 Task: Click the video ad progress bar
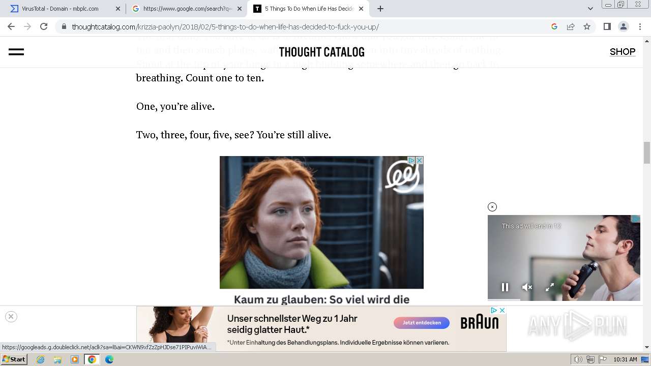tap(564, 300)
